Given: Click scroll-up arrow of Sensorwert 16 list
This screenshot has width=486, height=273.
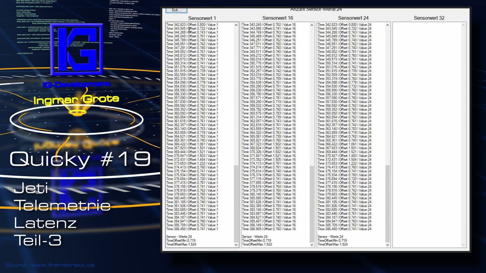Looking at the screenshot, I should [312, 25].
